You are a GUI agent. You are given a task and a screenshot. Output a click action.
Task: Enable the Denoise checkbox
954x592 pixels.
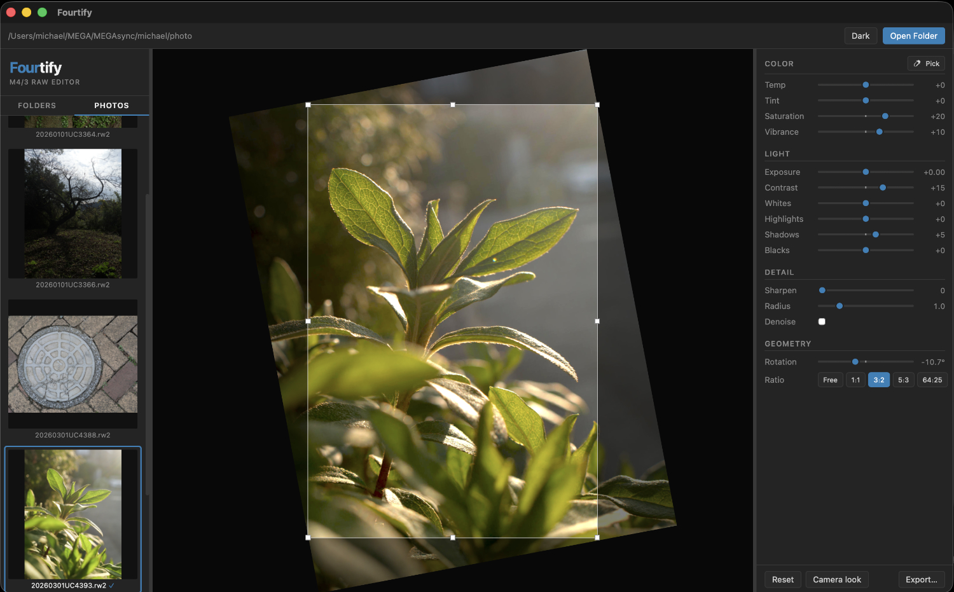tap(822, 322)
